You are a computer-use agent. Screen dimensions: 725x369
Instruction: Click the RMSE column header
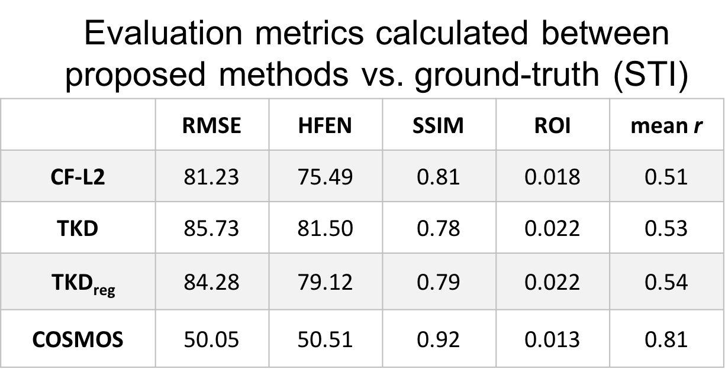[212, 125]
